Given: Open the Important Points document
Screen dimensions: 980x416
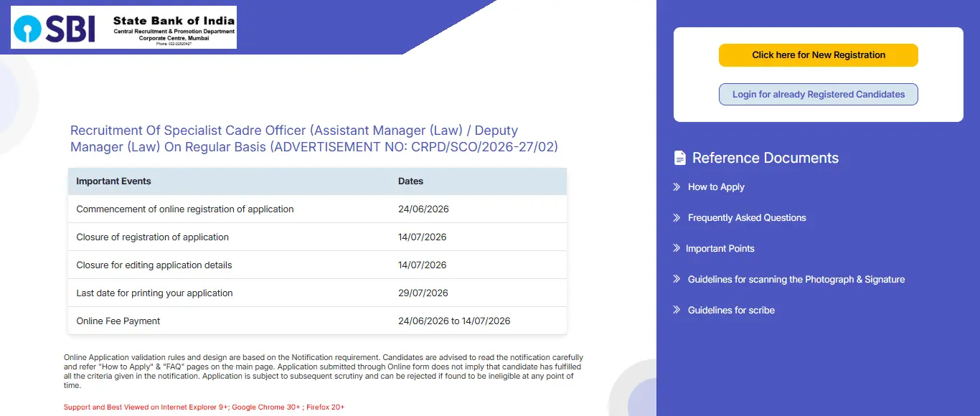Looking at the screenshot, I should 720,249.
